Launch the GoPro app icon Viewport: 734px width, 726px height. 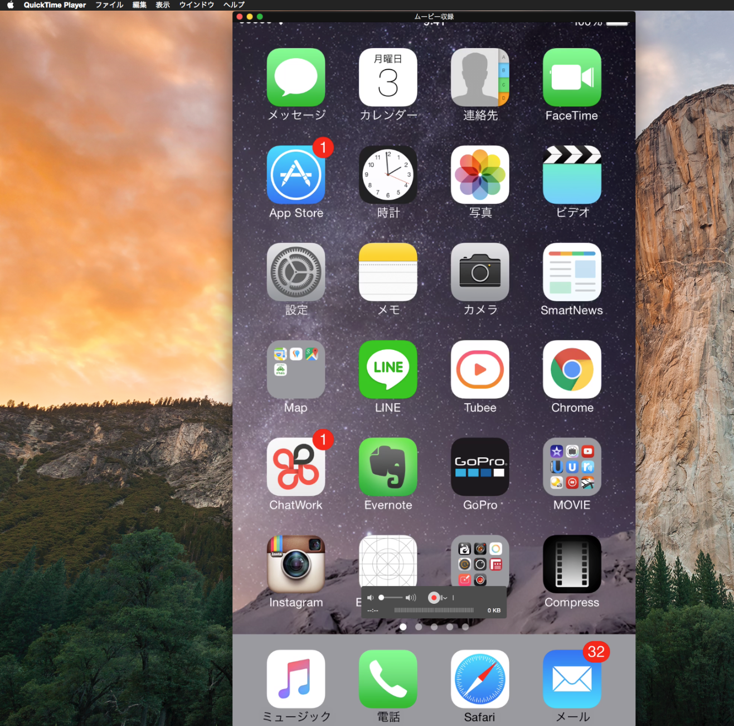pos(480,467)
